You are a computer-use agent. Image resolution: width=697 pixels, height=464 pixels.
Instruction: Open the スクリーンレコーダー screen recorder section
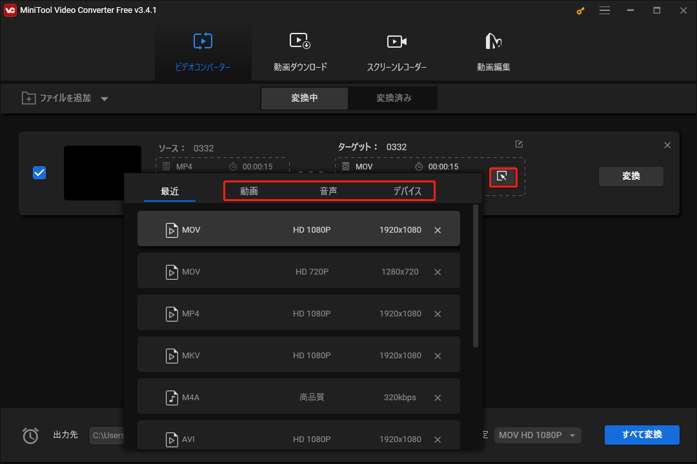tap(396, 52)
